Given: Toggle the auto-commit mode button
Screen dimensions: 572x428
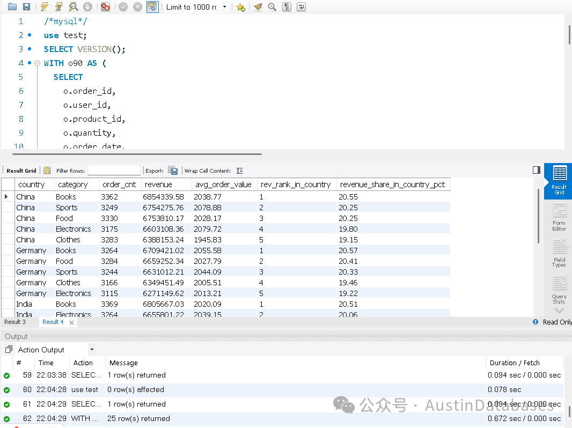Looking at the screenshot, I should [x=152, y=6].
